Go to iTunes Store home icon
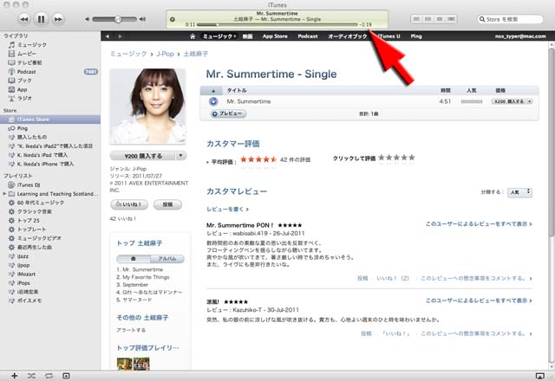This screenshot has width=555, height=381. click(193, 36)
